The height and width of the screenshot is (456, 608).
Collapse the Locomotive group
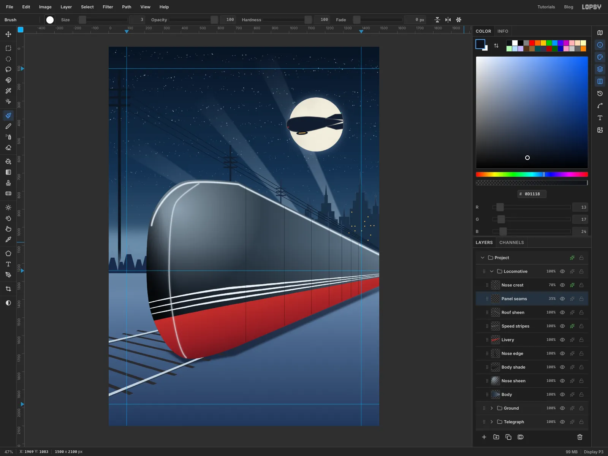pos(492,271)
